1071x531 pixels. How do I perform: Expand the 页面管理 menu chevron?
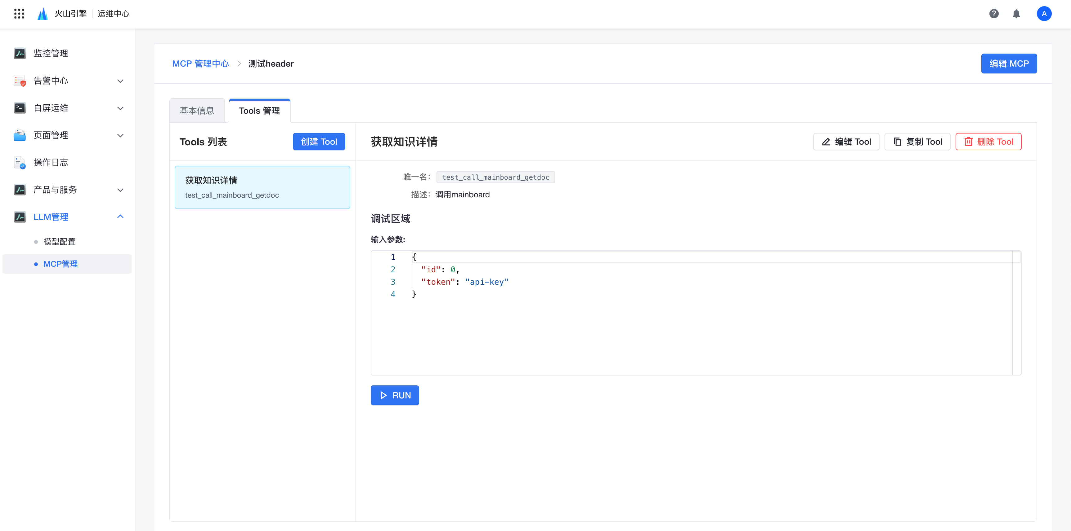[120, 135]
